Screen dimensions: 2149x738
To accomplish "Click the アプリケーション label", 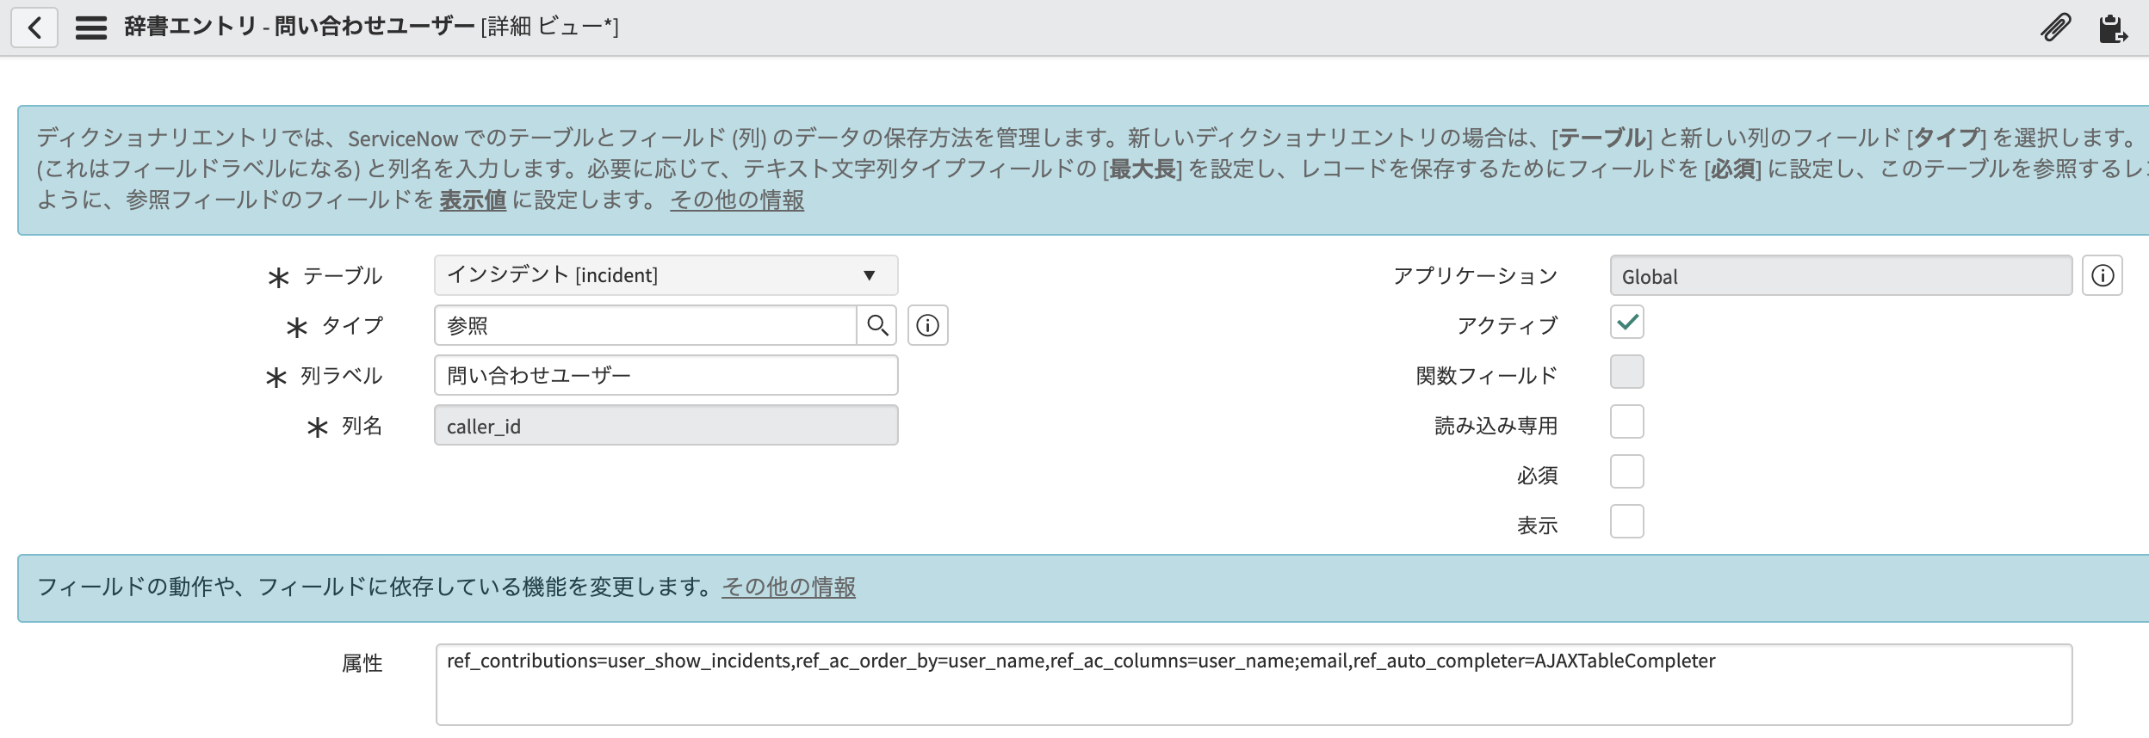I will point(1476,275).
